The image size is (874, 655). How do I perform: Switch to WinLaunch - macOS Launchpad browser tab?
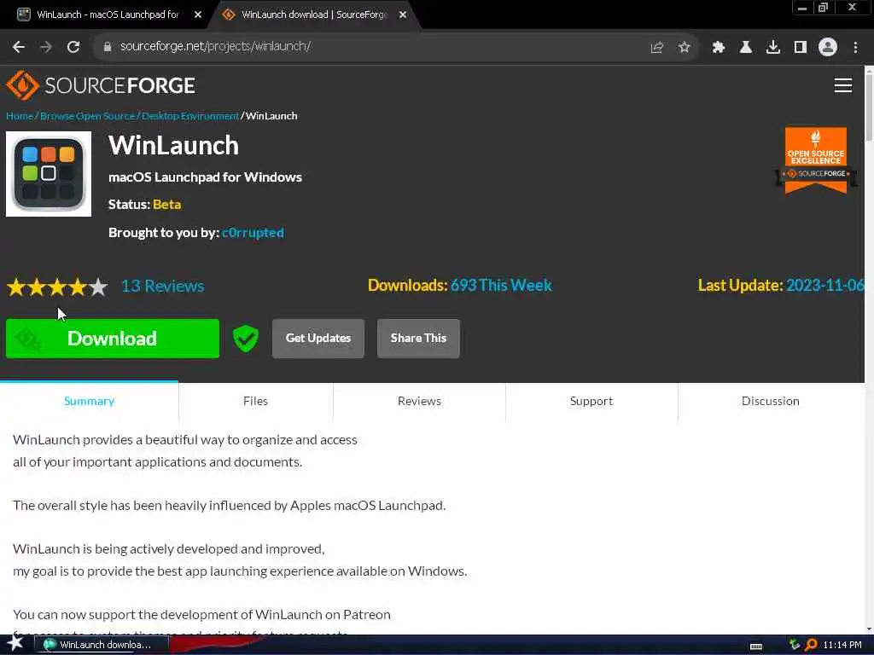pyautogui.click(x=107, y=14)
